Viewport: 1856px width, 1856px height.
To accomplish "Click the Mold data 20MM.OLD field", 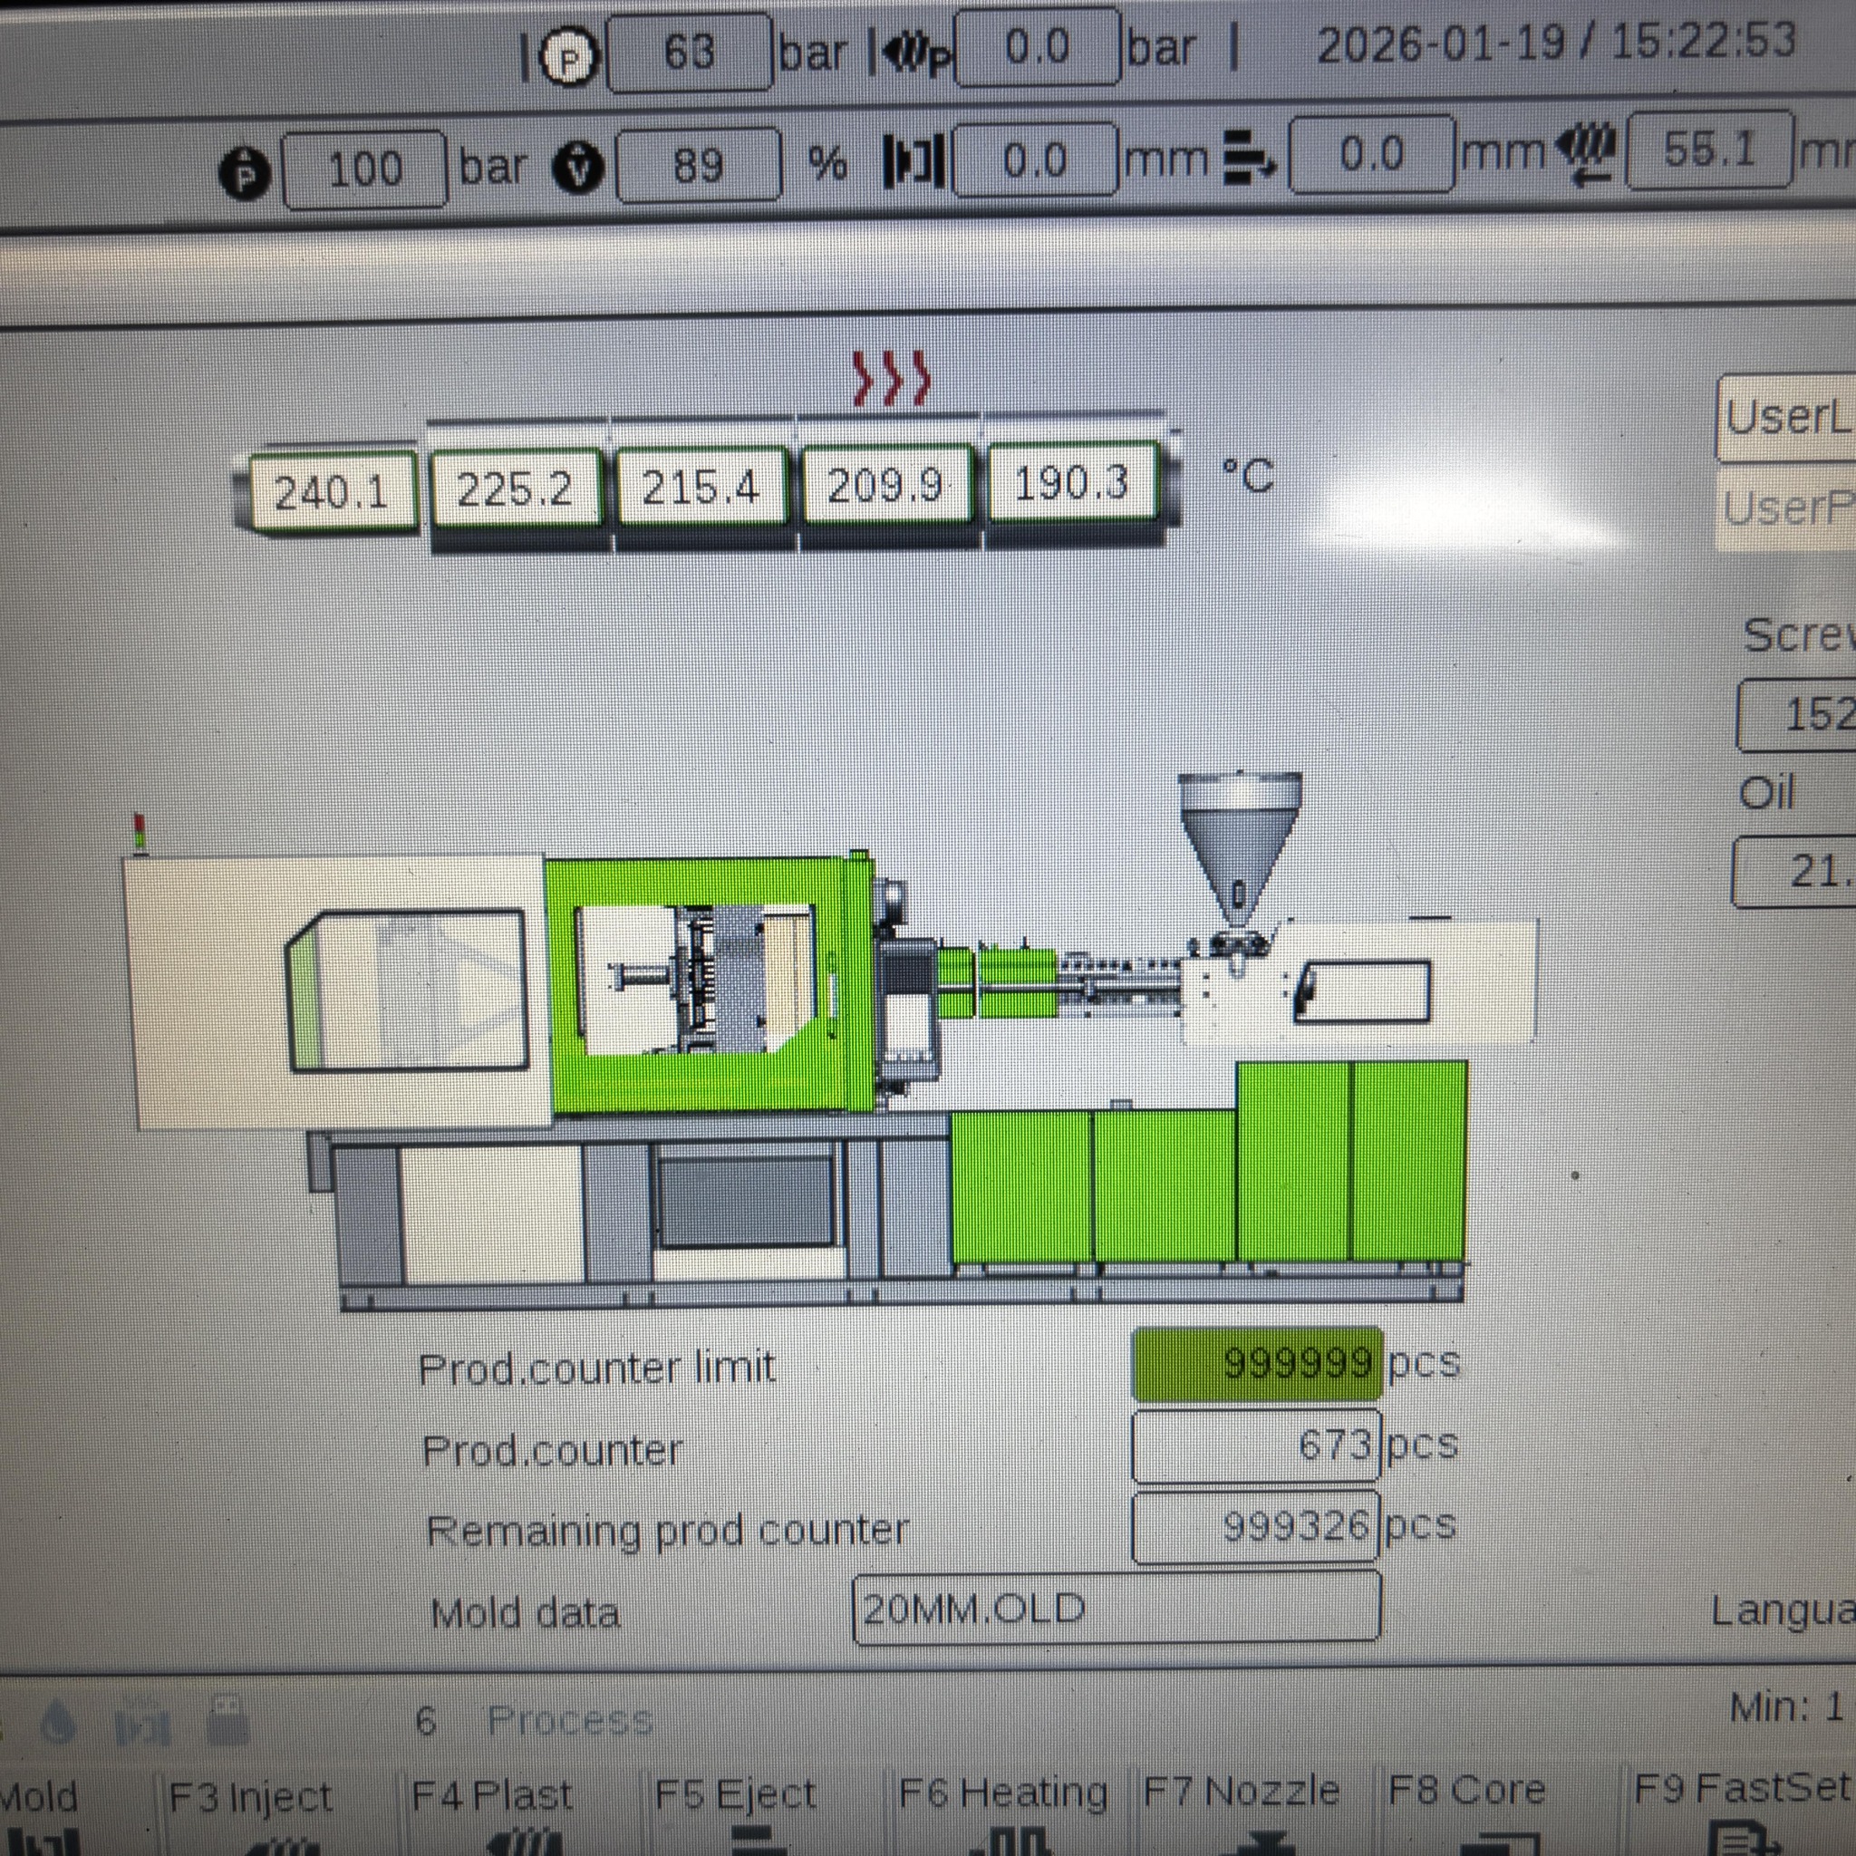I will coord(1116,1609).
